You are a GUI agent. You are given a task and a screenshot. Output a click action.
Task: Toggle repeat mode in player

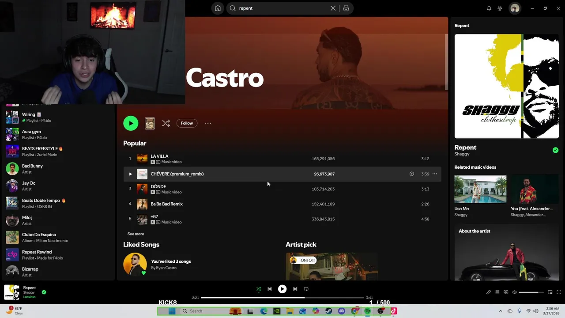(306, 289)
